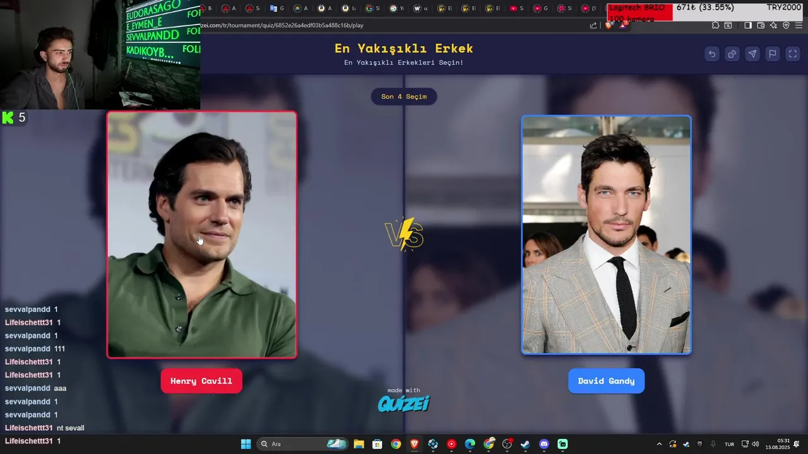
Task: Show hidden system tray icons chevron
Action: tap(659, 444)
